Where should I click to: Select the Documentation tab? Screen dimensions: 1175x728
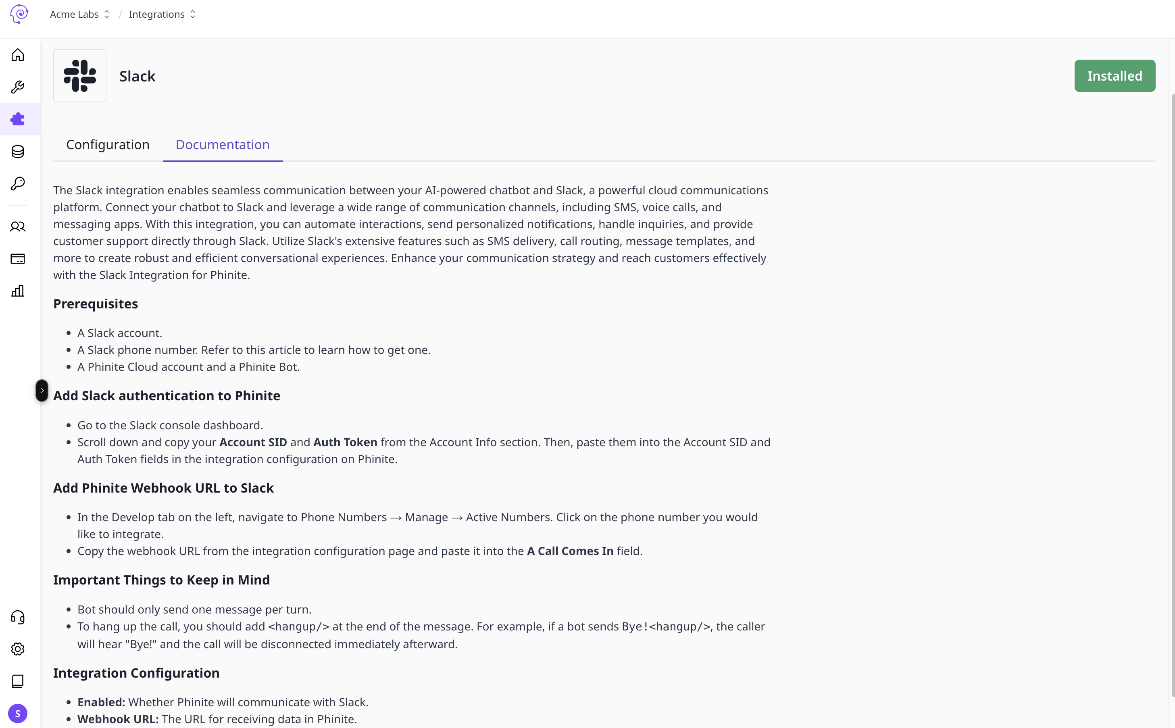[x=223, y=144]
